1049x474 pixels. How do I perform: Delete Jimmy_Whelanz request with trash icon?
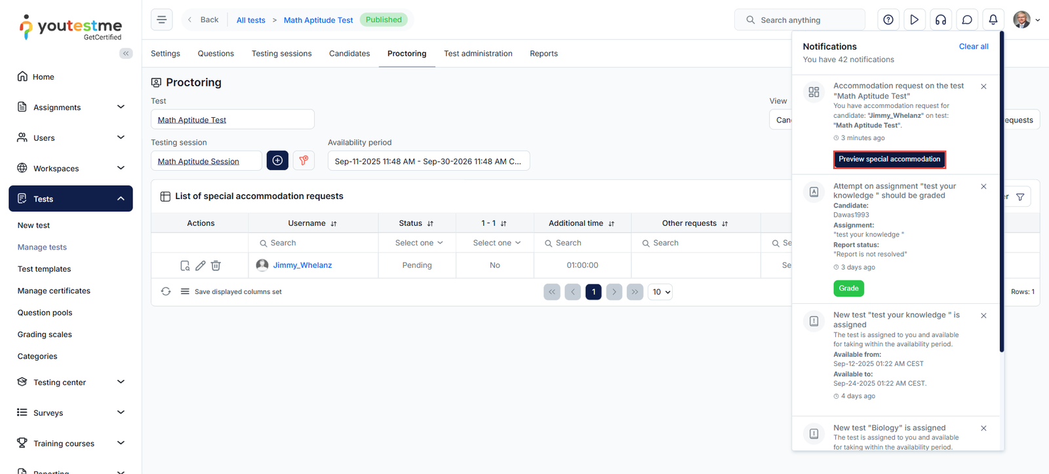coord(216,265)
